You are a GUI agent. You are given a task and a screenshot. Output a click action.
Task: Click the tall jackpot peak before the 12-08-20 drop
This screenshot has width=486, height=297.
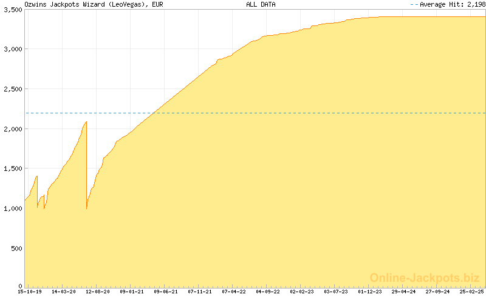[86, 123]
